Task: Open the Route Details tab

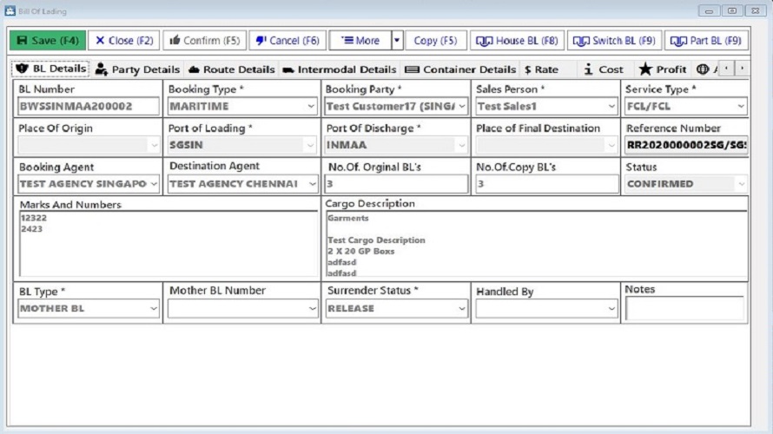Action: tap(232, 69)
